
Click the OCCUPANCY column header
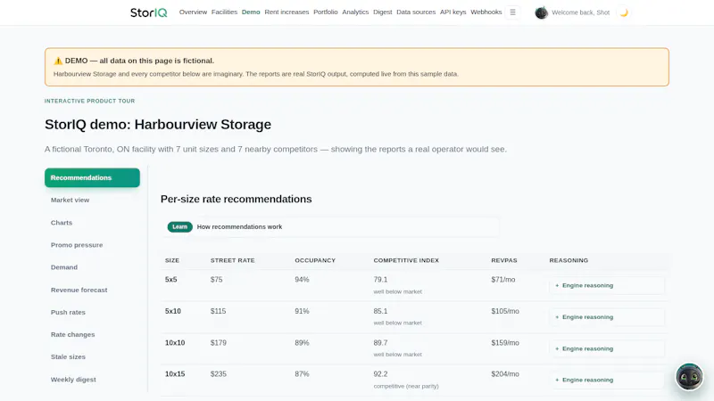(315, 260)
